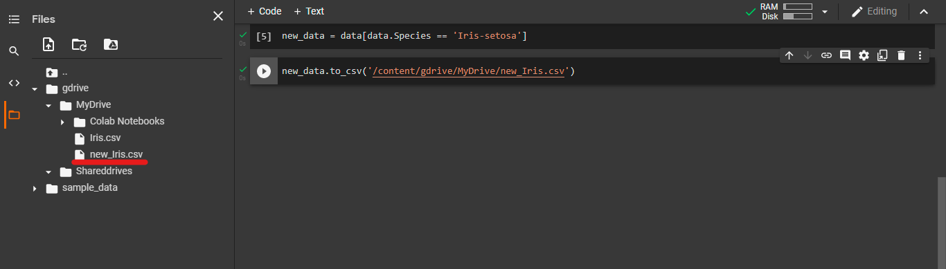Click the Mount Drive icon
946x269 pixels.
(x=110, y=44)
